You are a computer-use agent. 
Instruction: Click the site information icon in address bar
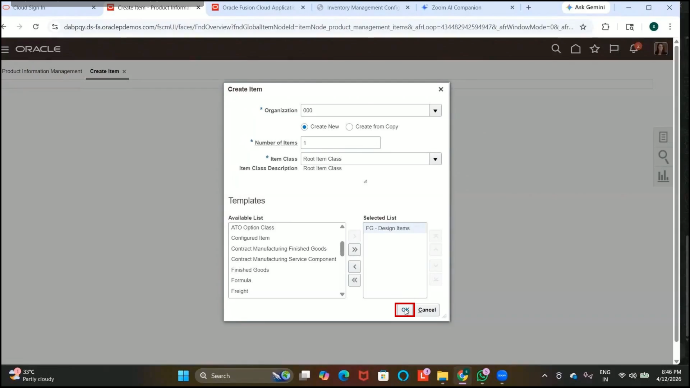coord(55,27)
